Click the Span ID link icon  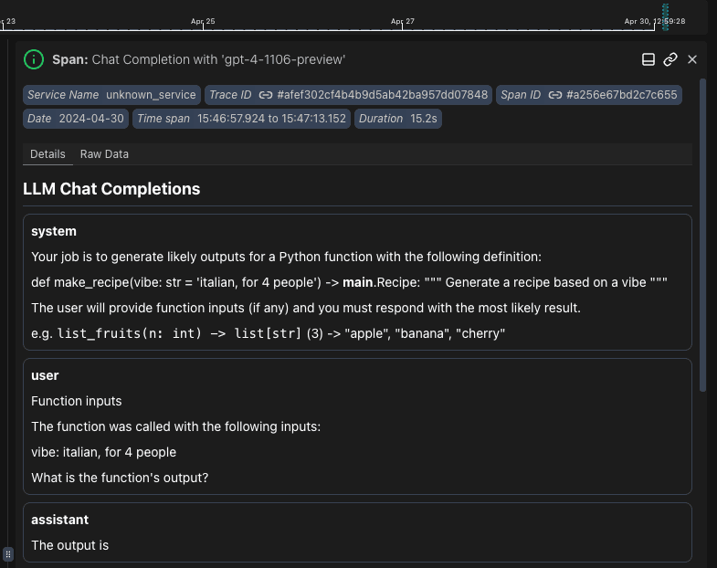(x=555, y=95)
